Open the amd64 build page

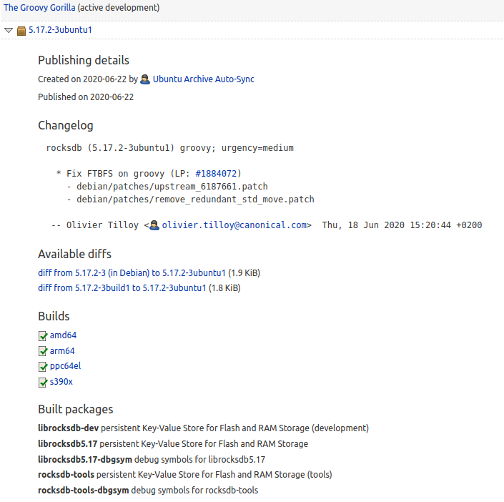pos(63,335)
